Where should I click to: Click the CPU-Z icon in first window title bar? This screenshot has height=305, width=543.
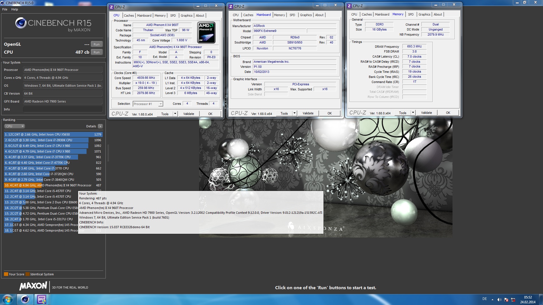[x=111, y=6]
